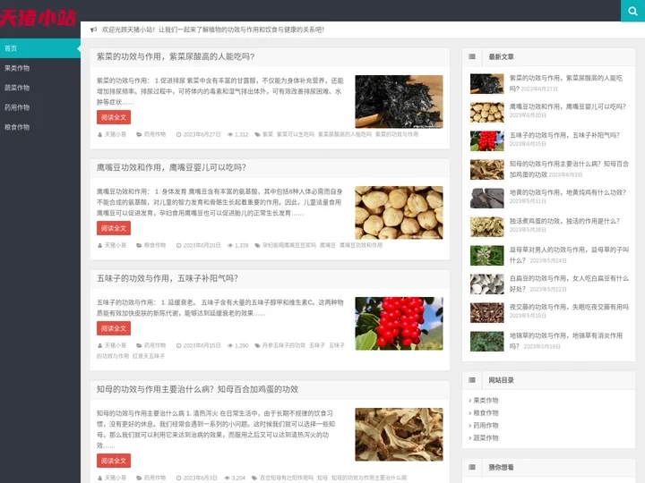
Task: Click clock icon next to 2023年6月15日
Action: [x=178, y=345]
